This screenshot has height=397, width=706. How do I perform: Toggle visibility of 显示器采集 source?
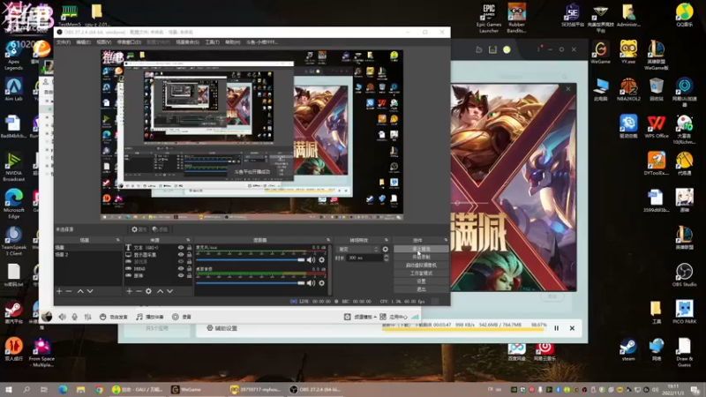181,255
